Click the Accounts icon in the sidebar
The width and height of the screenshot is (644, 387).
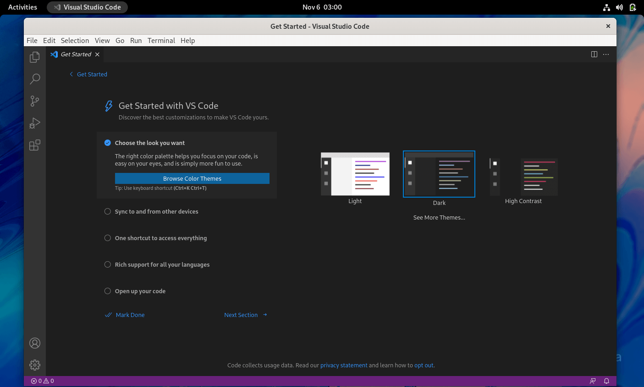pos(34,343)
